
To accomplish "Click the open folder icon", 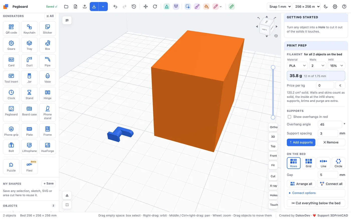I will (x=66, y=7).
